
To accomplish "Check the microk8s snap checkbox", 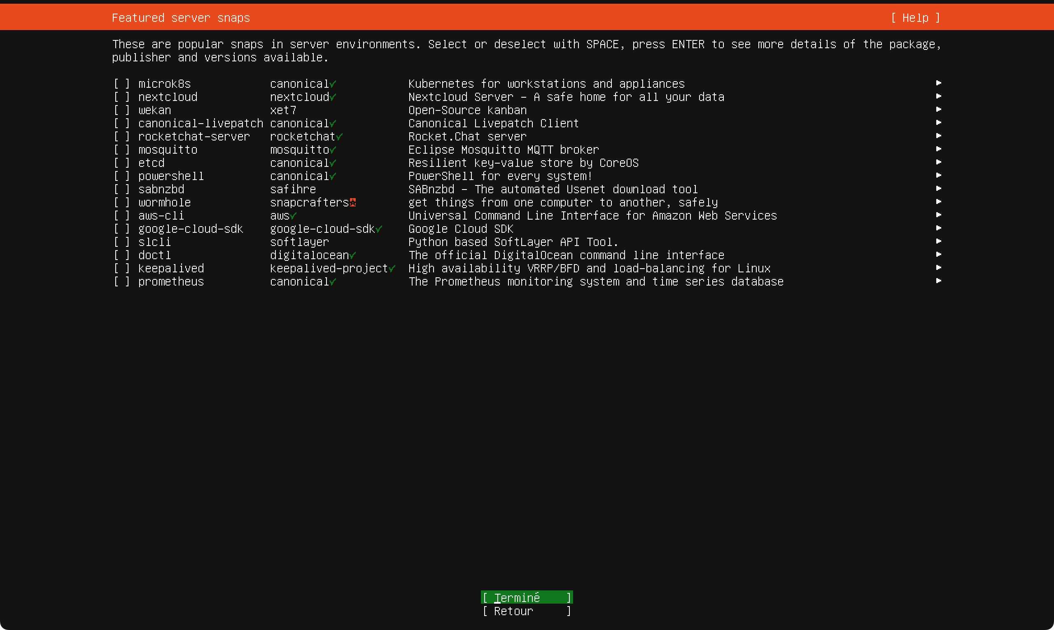I will pos(122,84).
